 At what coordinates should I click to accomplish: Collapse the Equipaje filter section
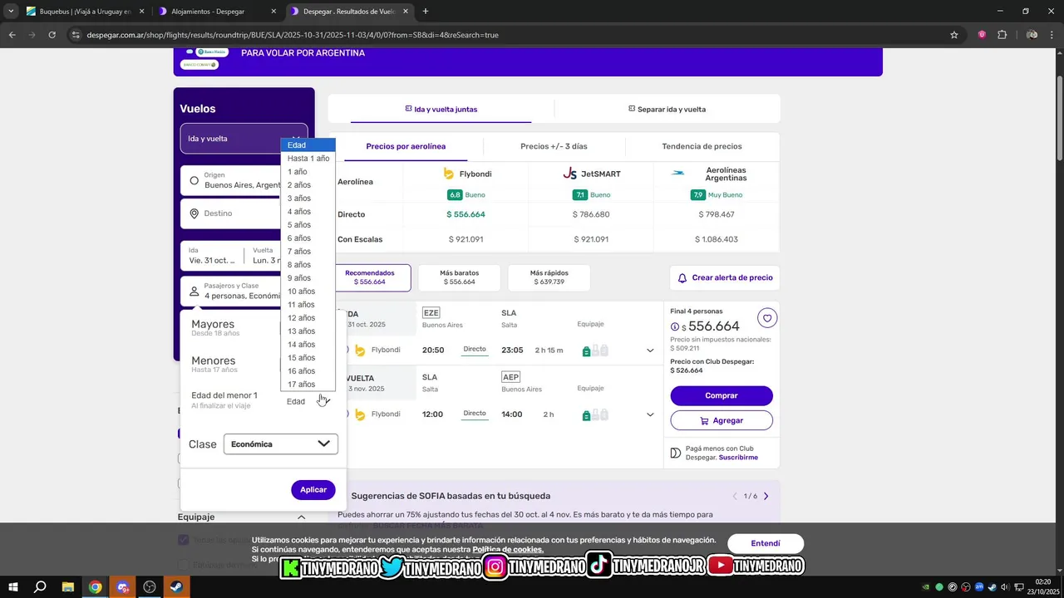click(x=301, y=517)
